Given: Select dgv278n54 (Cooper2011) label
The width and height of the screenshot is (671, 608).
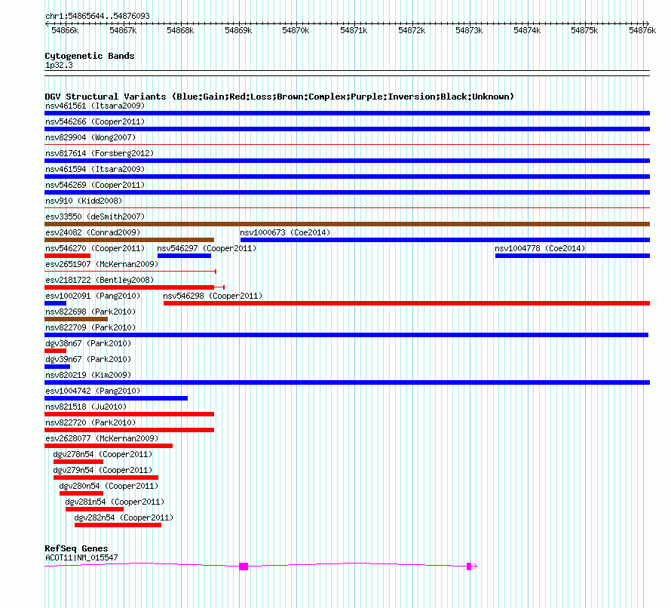Looking at the screenshot, I should 103,454.
